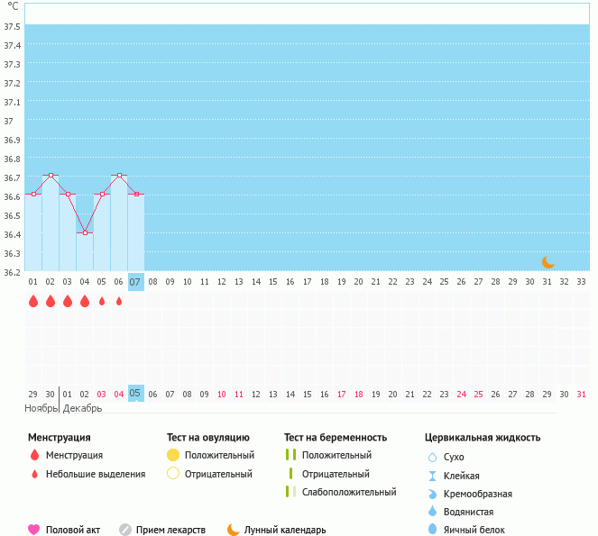Click the 36.4 temperature point on day 04
Screen dimensions: 598x536
(85, 232)
